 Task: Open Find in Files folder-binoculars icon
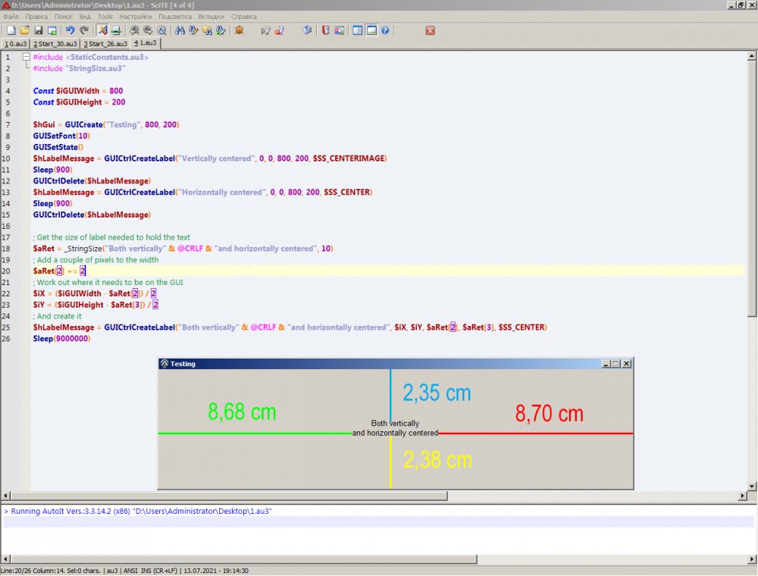click(208, 30)
